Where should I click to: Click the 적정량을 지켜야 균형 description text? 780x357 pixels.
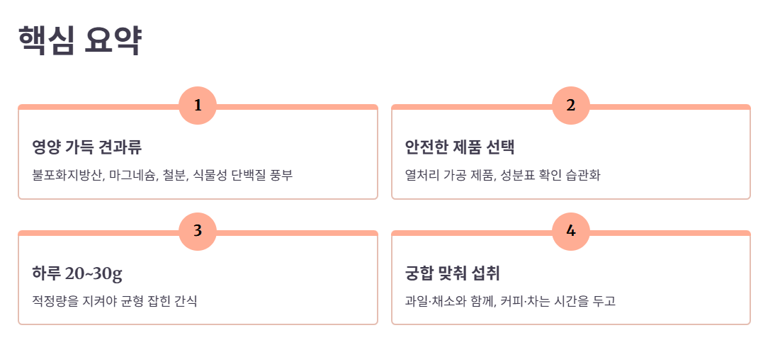click(115, 301)
